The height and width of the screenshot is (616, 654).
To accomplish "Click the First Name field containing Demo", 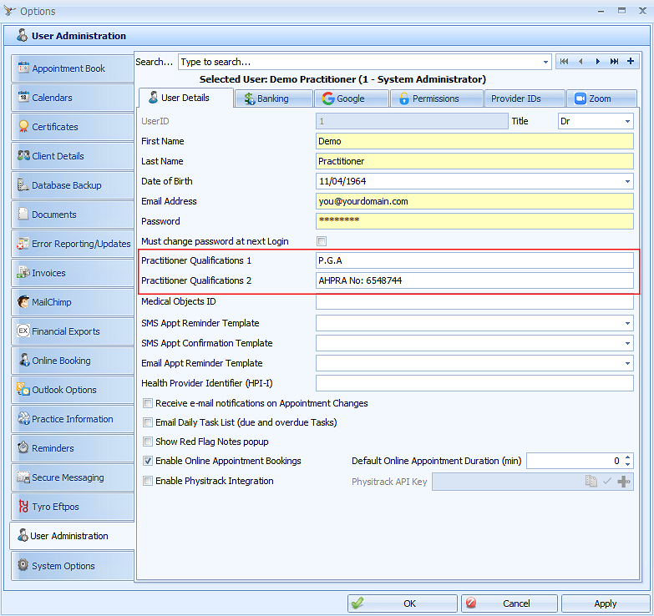I will tap(474, 141).
